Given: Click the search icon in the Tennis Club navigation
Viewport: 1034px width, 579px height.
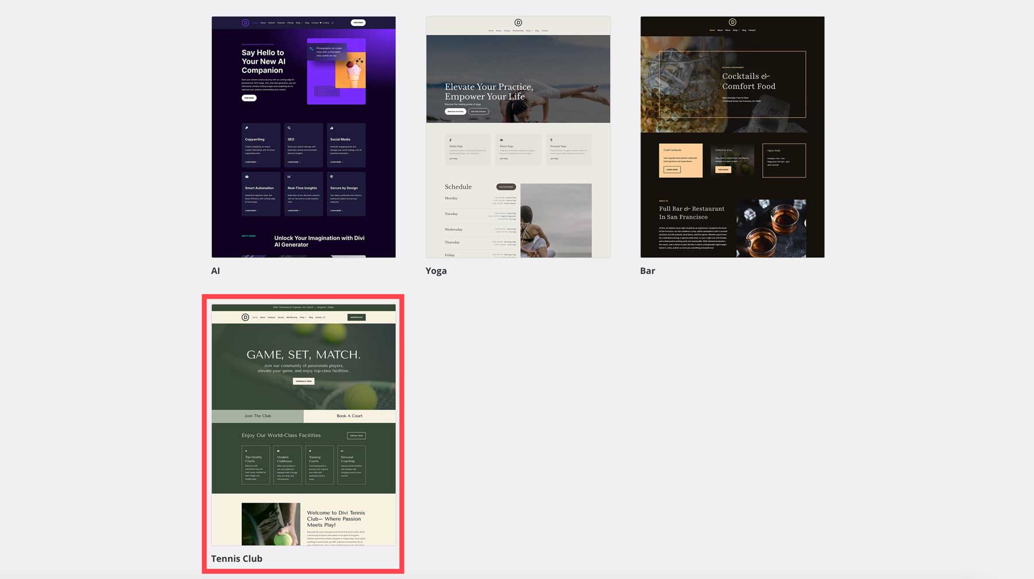Looking at the screenshot, I should (324, 317).
